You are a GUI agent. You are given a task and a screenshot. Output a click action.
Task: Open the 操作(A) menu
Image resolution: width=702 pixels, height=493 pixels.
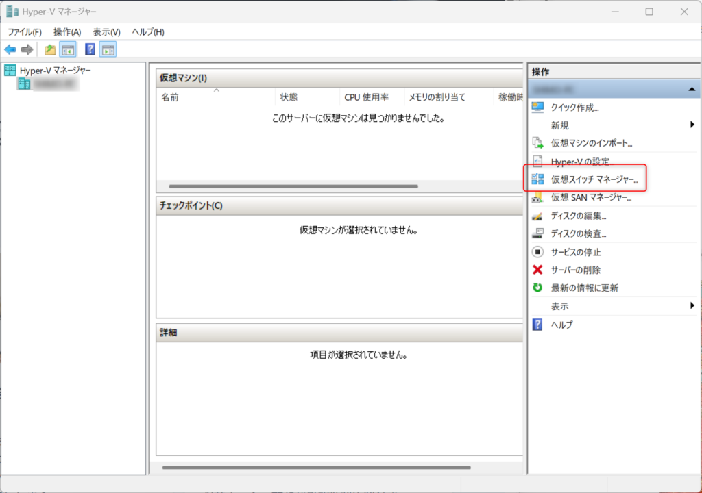pos(67,32)
